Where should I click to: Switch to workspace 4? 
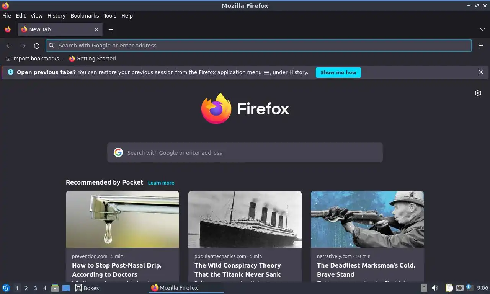click(x=44, y=288)
